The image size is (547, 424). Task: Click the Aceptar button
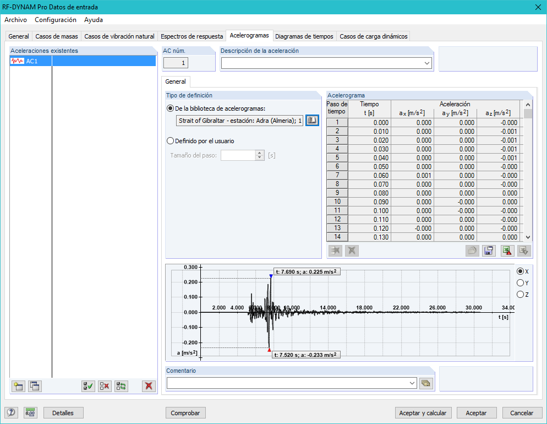pyautogui.click(x=476, y=413)
